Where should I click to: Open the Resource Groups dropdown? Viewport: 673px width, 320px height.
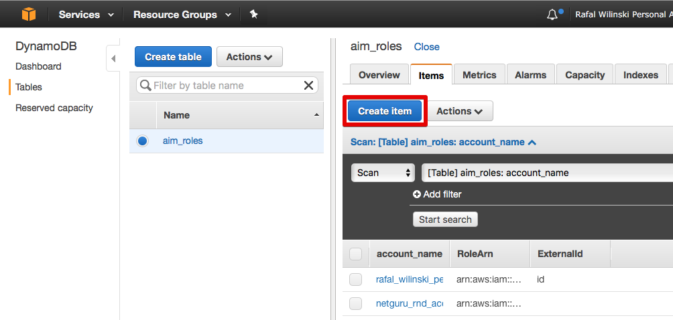tap(182, 15)
